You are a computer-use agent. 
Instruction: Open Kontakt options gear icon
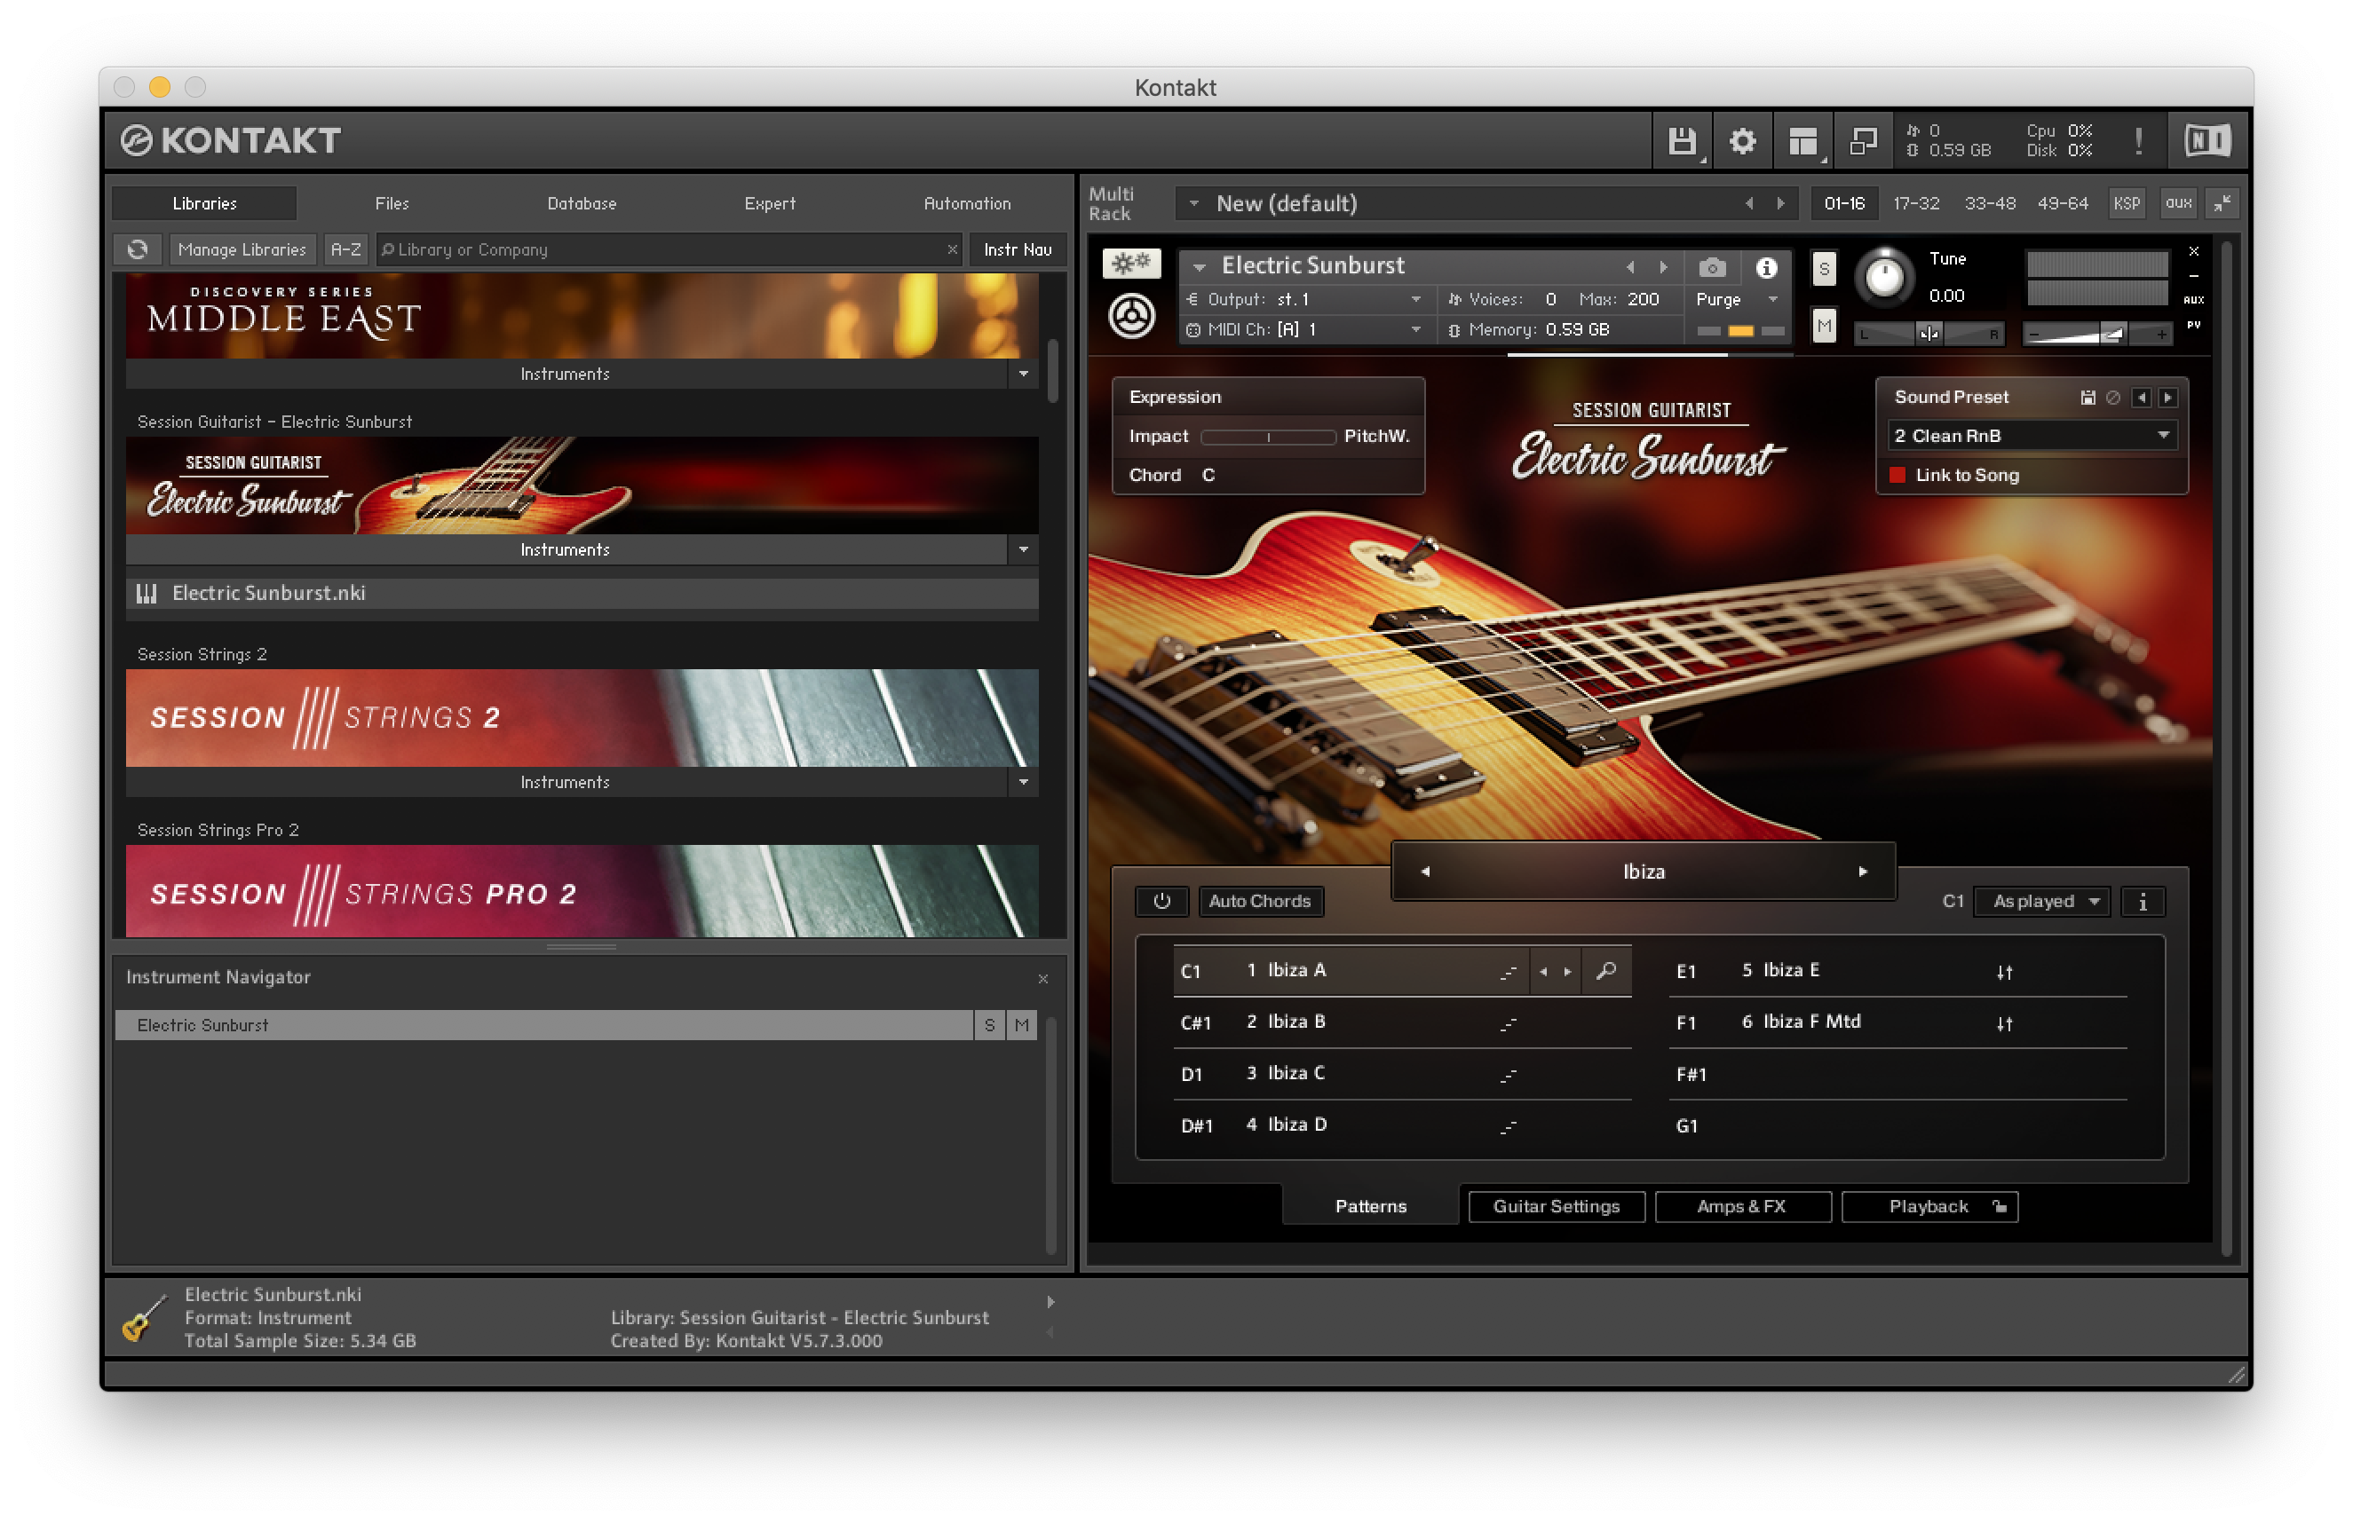(1742, 141)
